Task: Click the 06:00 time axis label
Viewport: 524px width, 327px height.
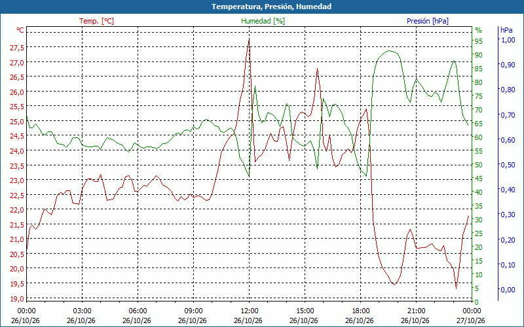Action: [138, 311]
